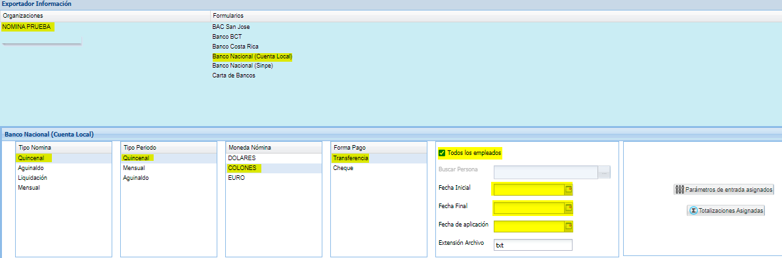
Task: Open the Fecha Final calendar picker icon
Action: coord(568,208)
